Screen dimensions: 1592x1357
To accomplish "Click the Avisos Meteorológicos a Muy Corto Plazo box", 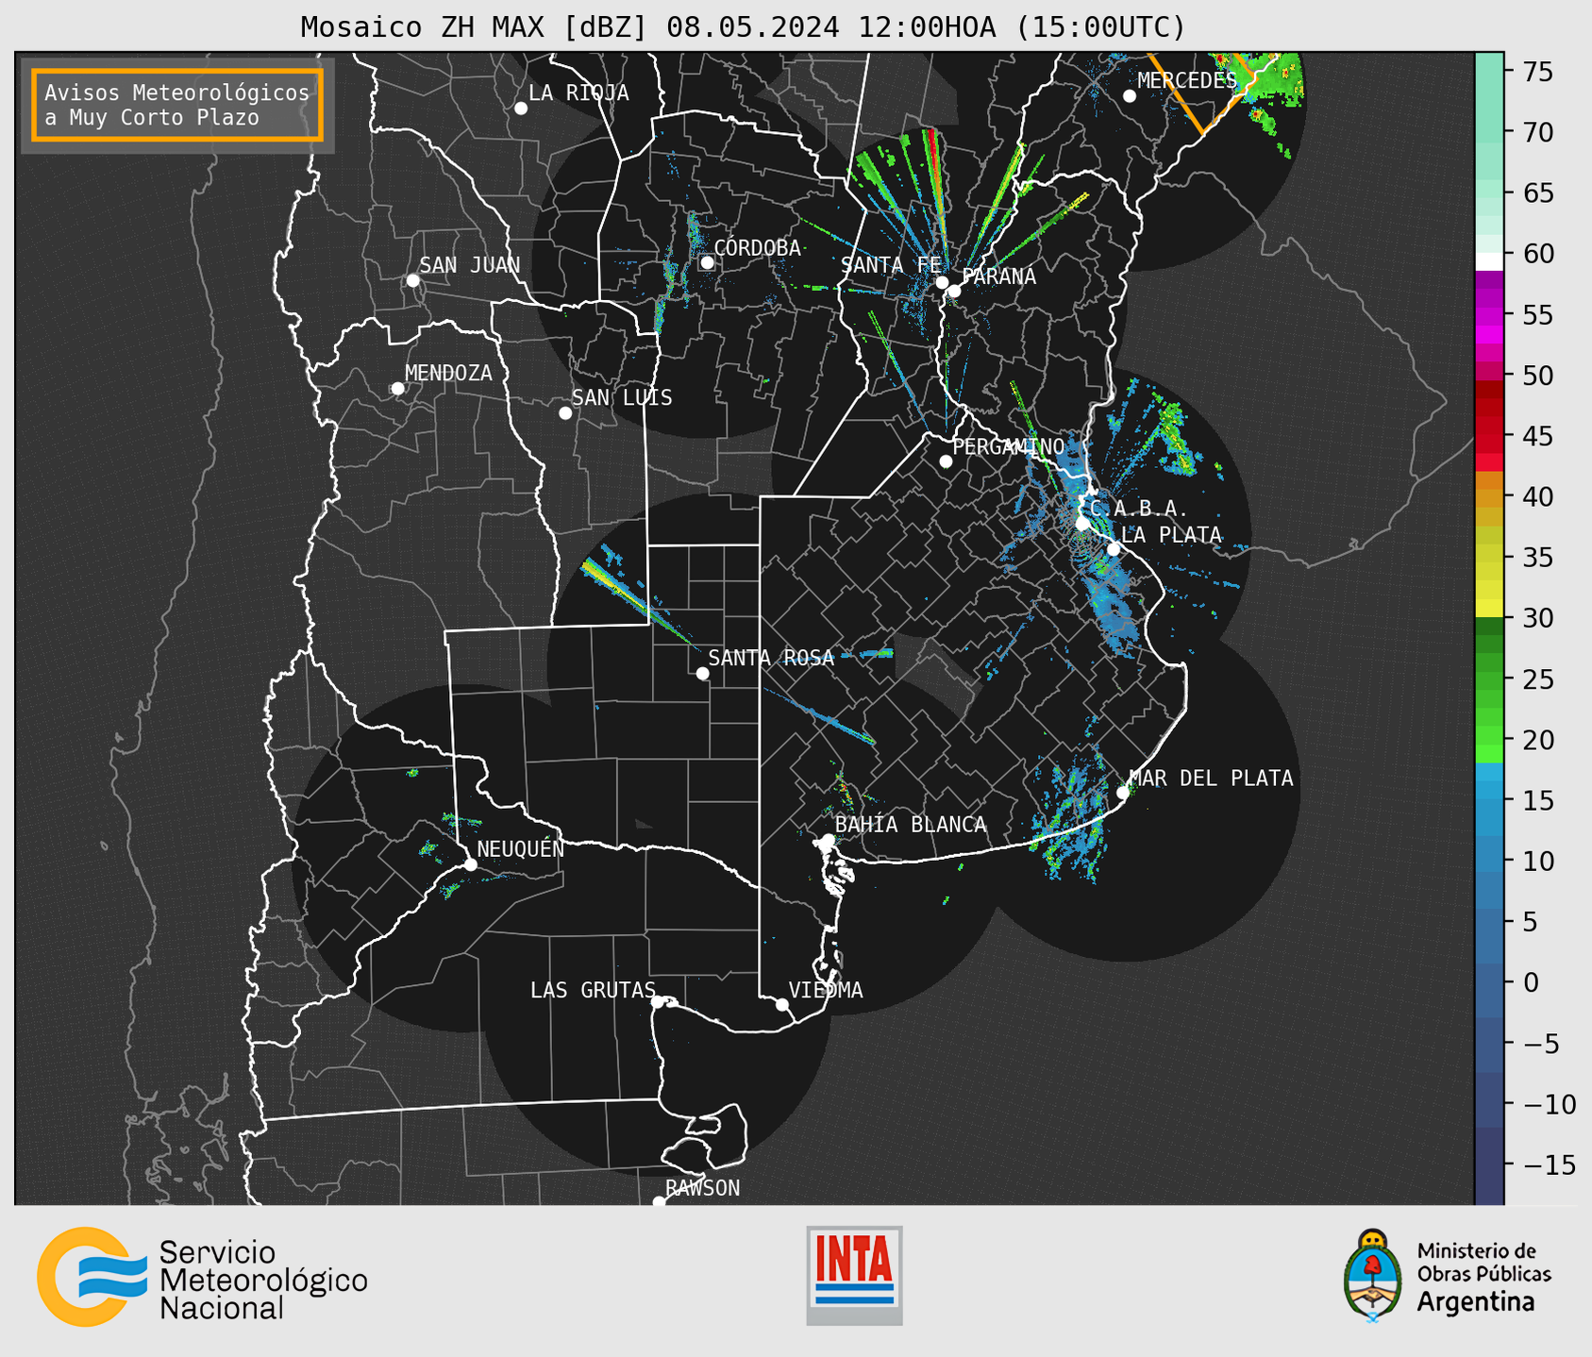I will [x=177, y=105].
